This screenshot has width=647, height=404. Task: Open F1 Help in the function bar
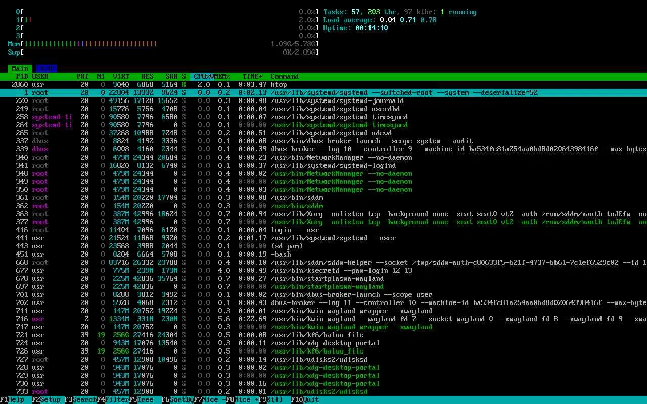coord(12,399)
